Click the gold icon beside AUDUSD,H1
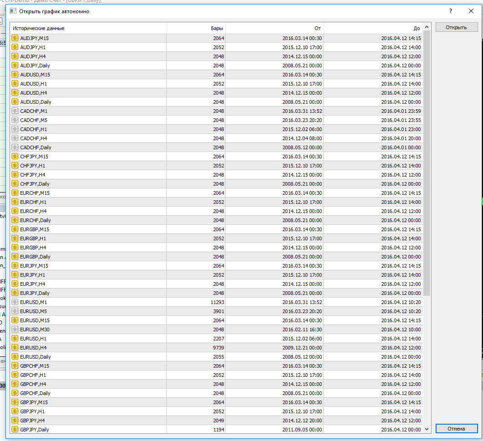 15,84
